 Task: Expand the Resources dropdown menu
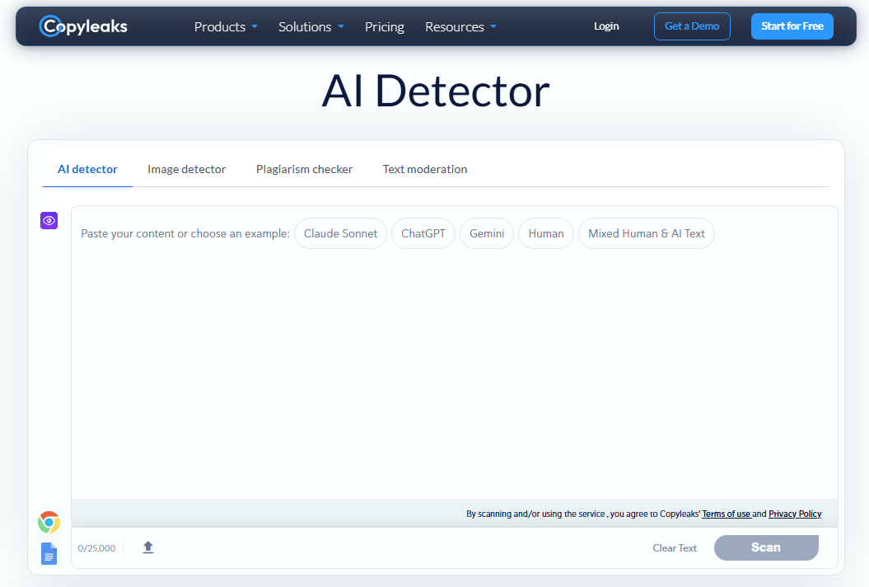pyautogui.click(x=460, y=26)
